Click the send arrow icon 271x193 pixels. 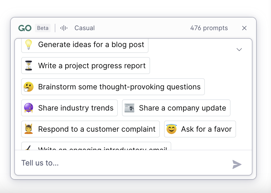(237, 164)
